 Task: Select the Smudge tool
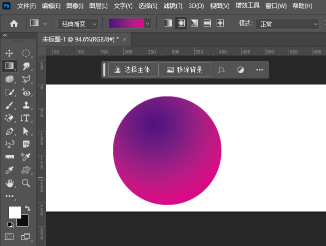point(26,66)
